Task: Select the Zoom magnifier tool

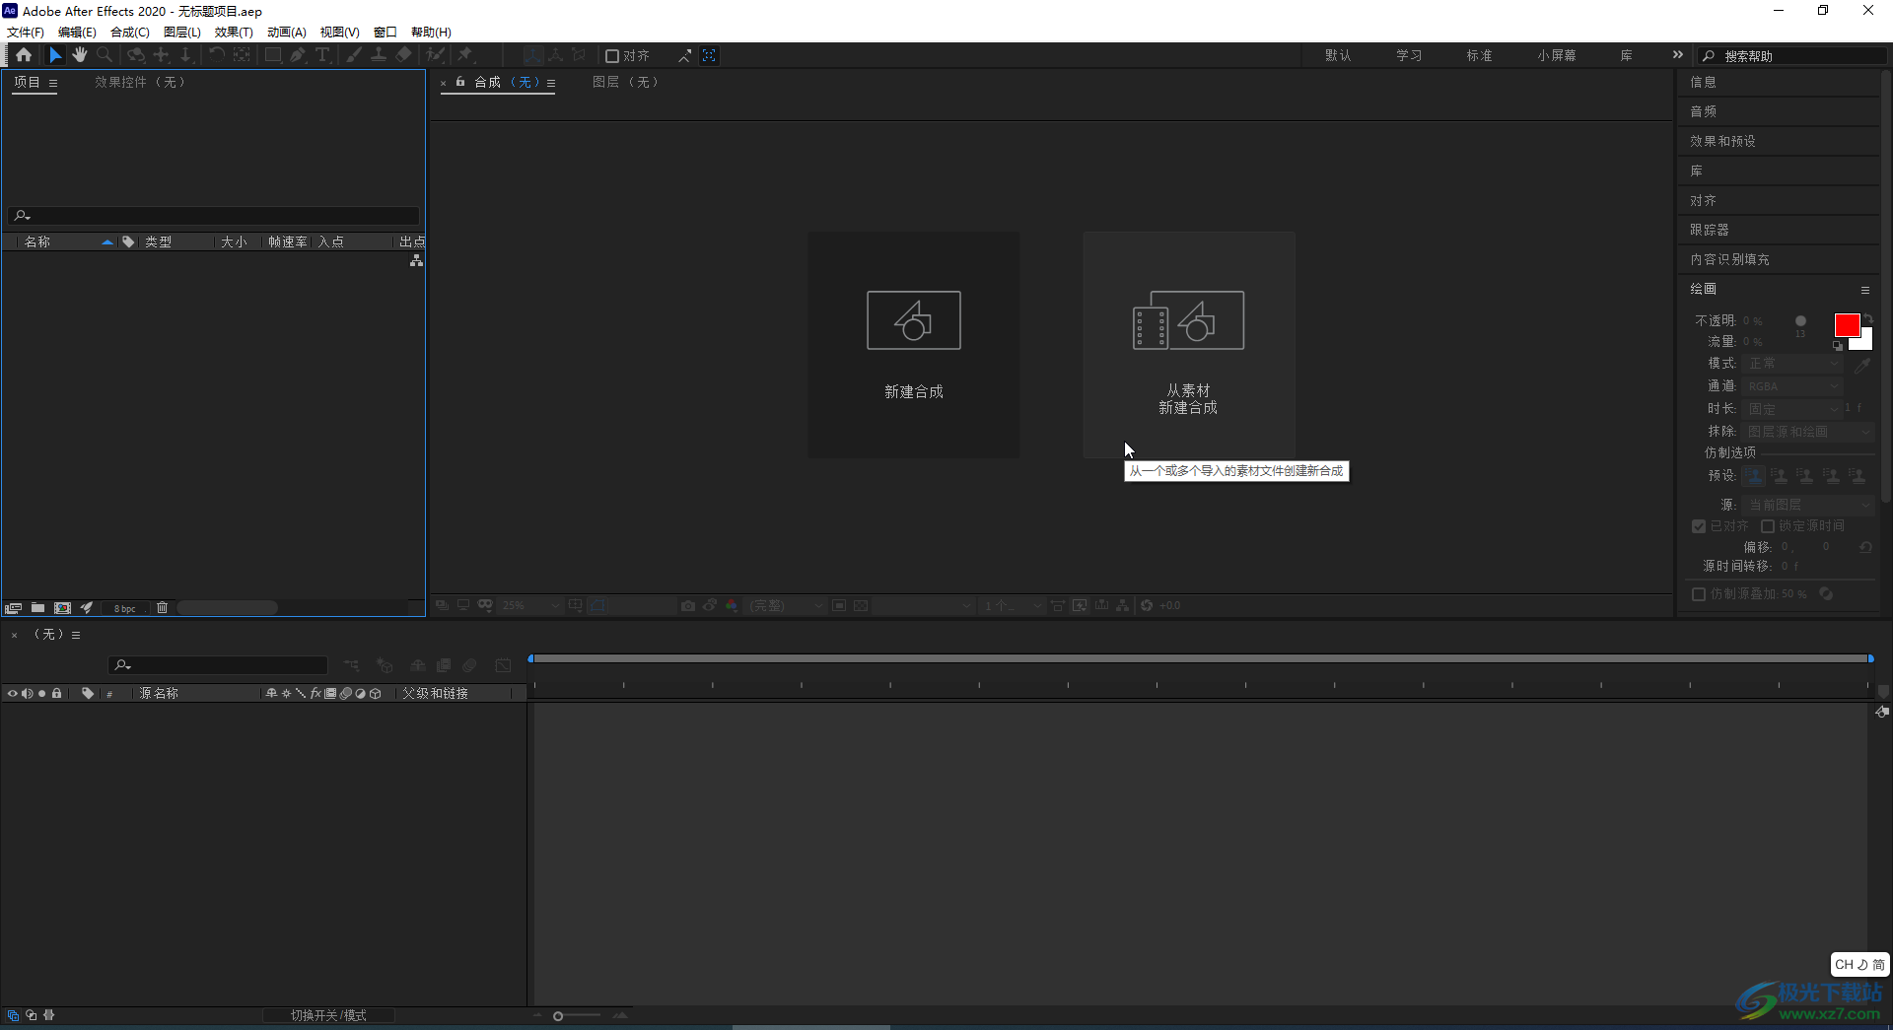Action: (105, 55)
